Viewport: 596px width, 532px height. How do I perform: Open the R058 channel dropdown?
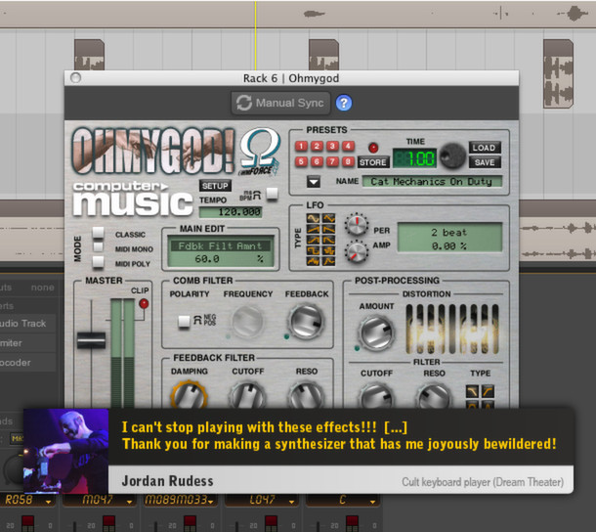48,502
